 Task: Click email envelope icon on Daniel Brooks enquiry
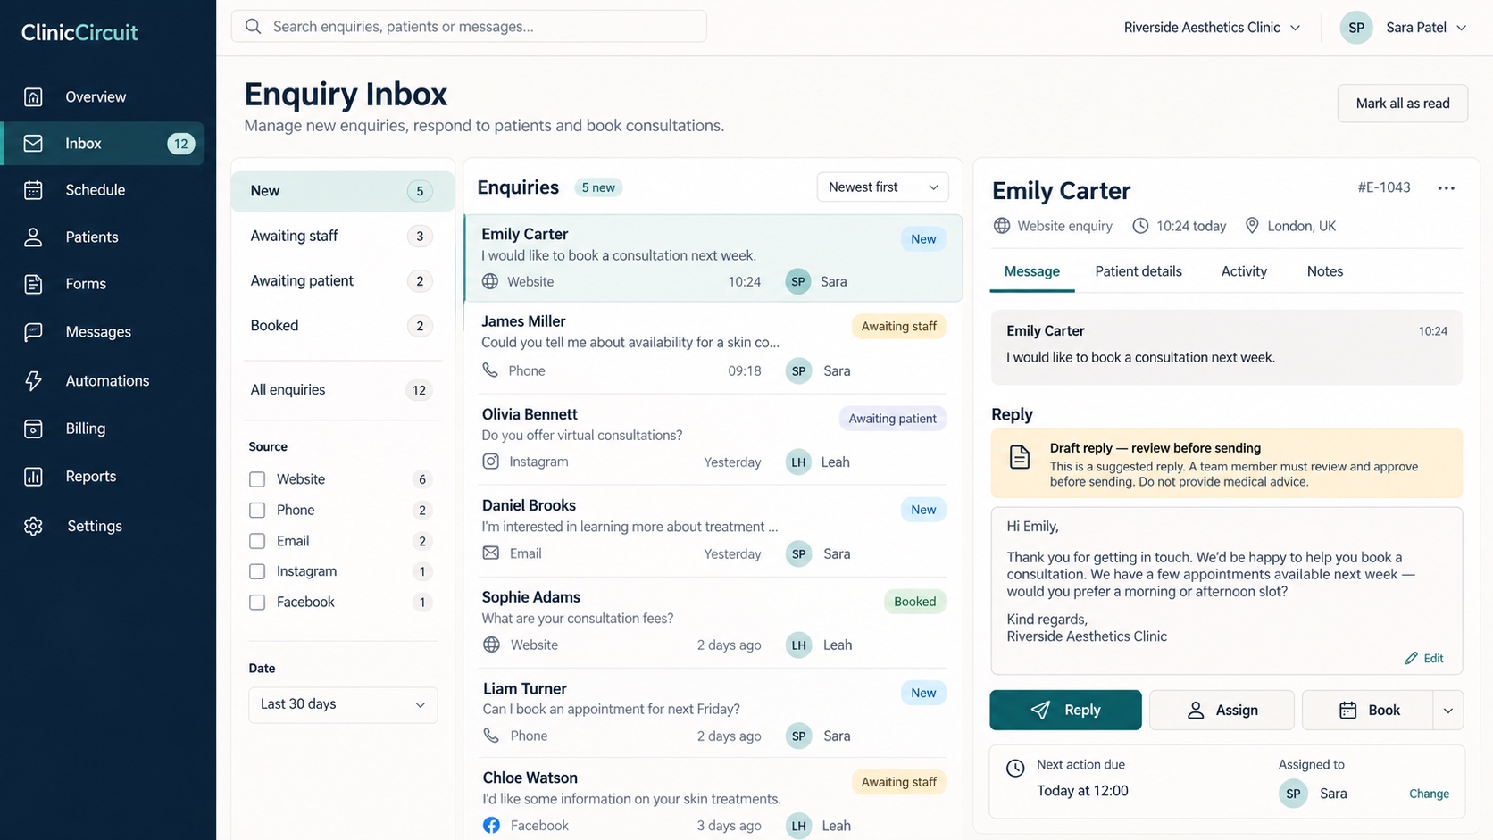click(x=490, y=553)
